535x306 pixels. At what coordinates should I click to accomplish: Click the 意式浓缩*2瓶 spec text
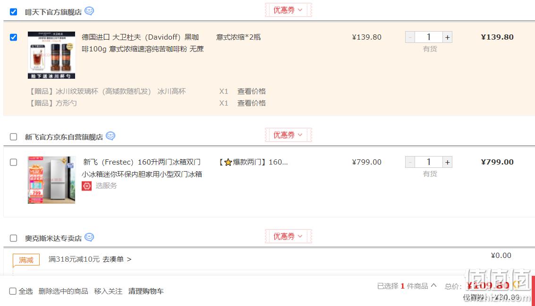coord(238,37)
